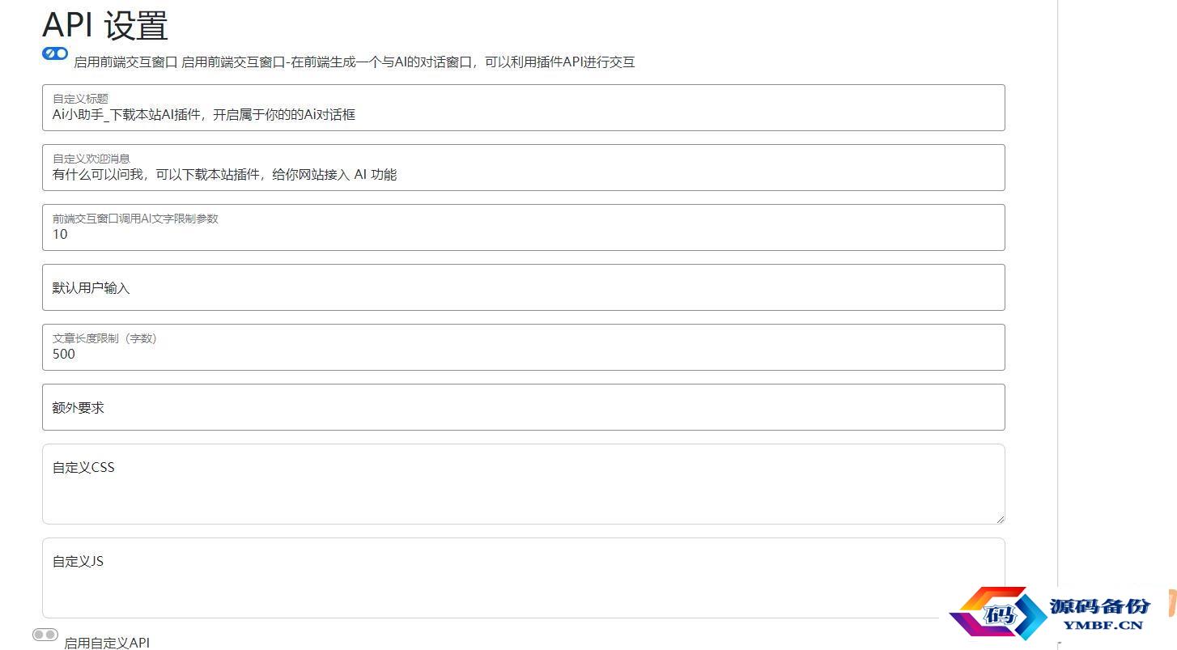The image size is (1177, 650).
Task: Change the AI文字限制参数 value 10
Action: click(523, 227)
